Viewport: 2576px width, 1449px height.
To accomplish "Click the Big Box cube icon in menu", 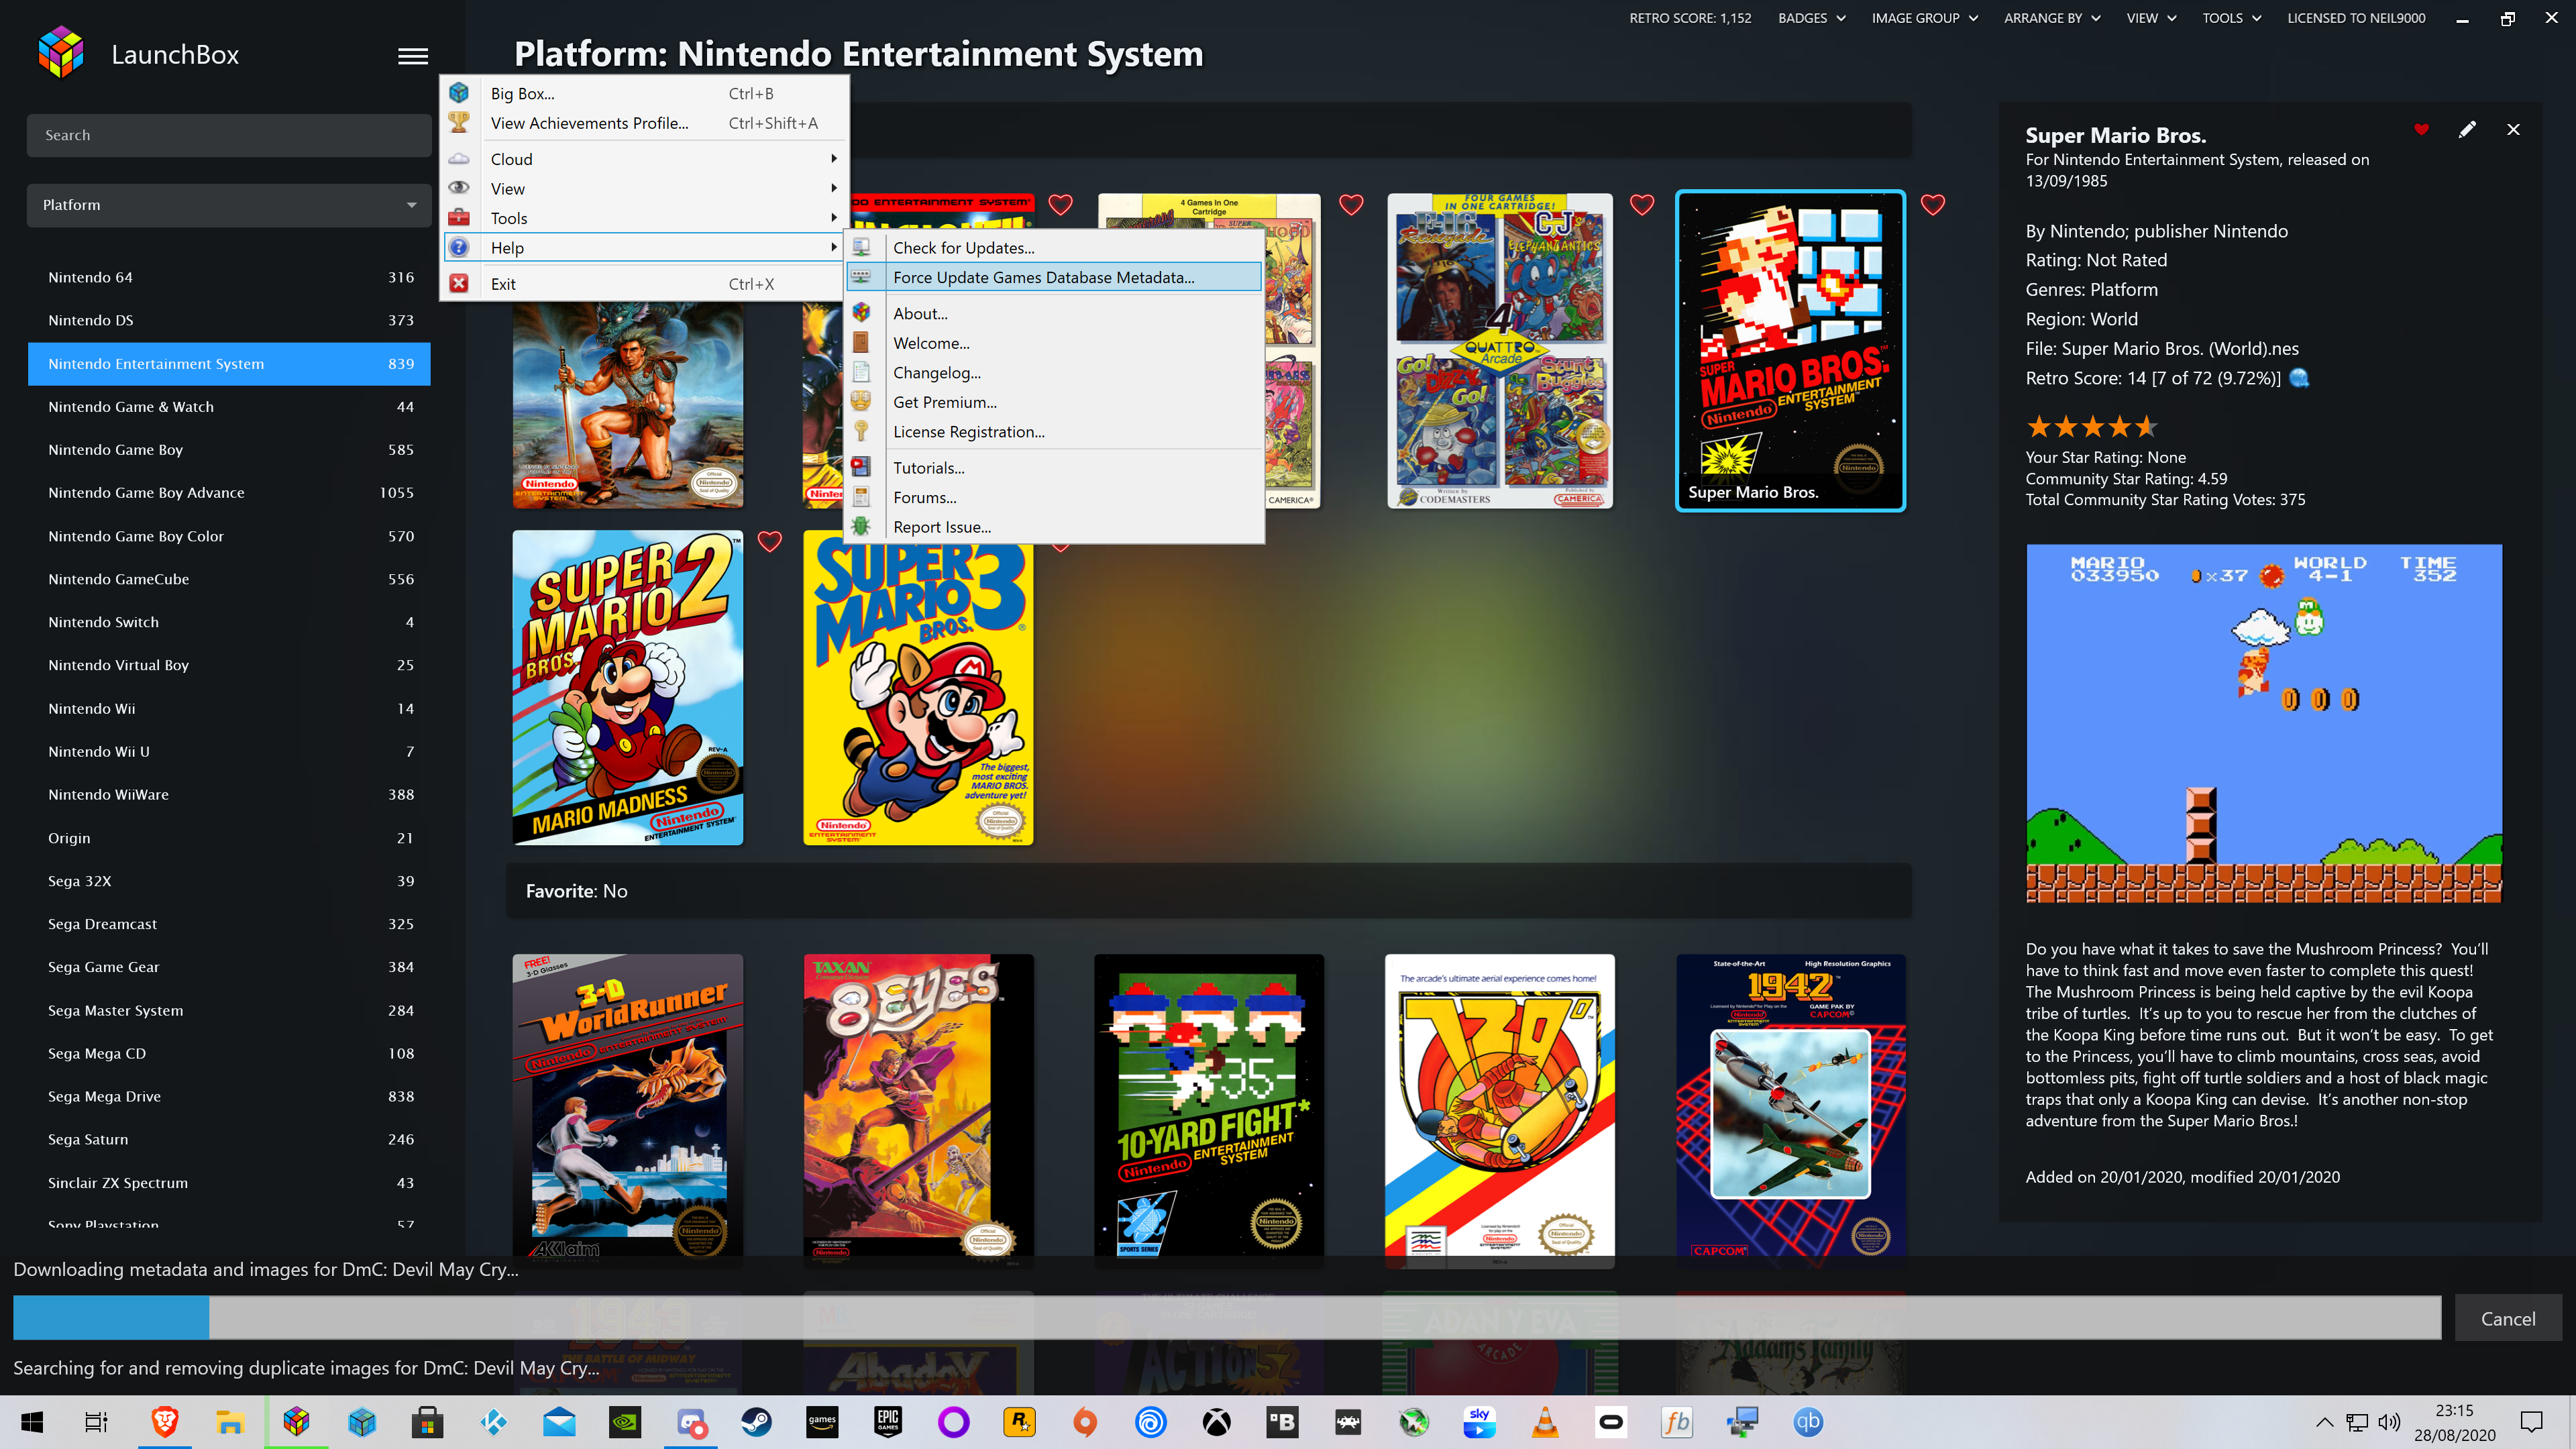I will tap(459, 93).
